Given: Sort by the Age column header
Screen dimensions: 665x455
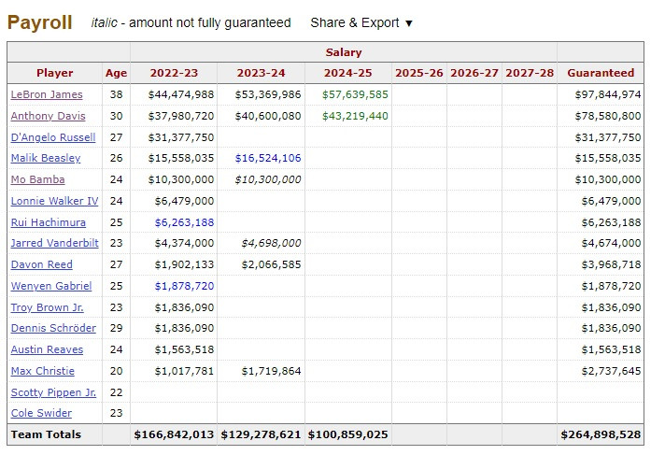Looking at the screenshot, I should (116, 73).
